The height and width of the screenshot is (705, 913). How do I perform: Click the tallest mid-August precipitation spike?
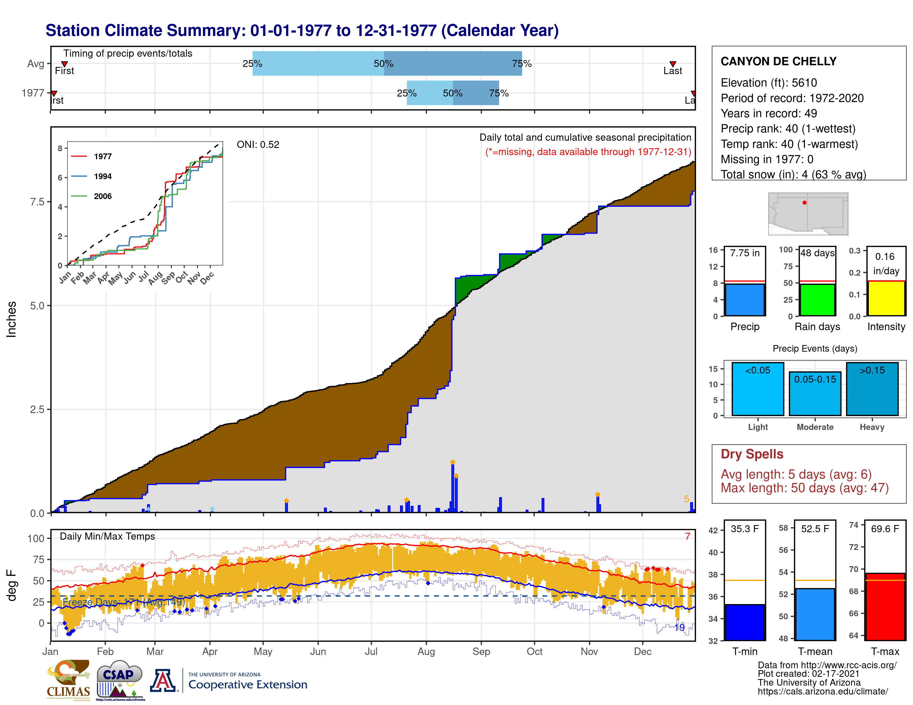453,487
